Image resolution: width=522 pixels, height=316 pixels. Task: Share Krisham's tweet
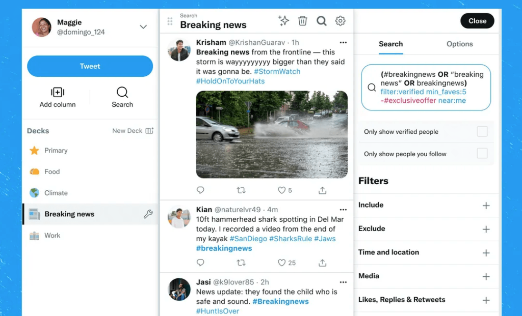point(322,190)
